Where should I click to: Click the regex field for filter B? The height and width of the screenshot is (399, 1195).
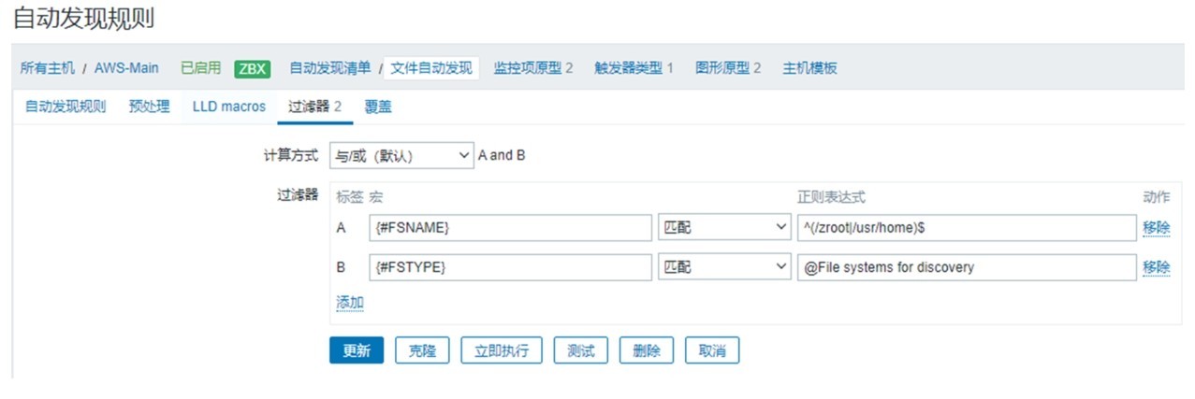(966, 267)
